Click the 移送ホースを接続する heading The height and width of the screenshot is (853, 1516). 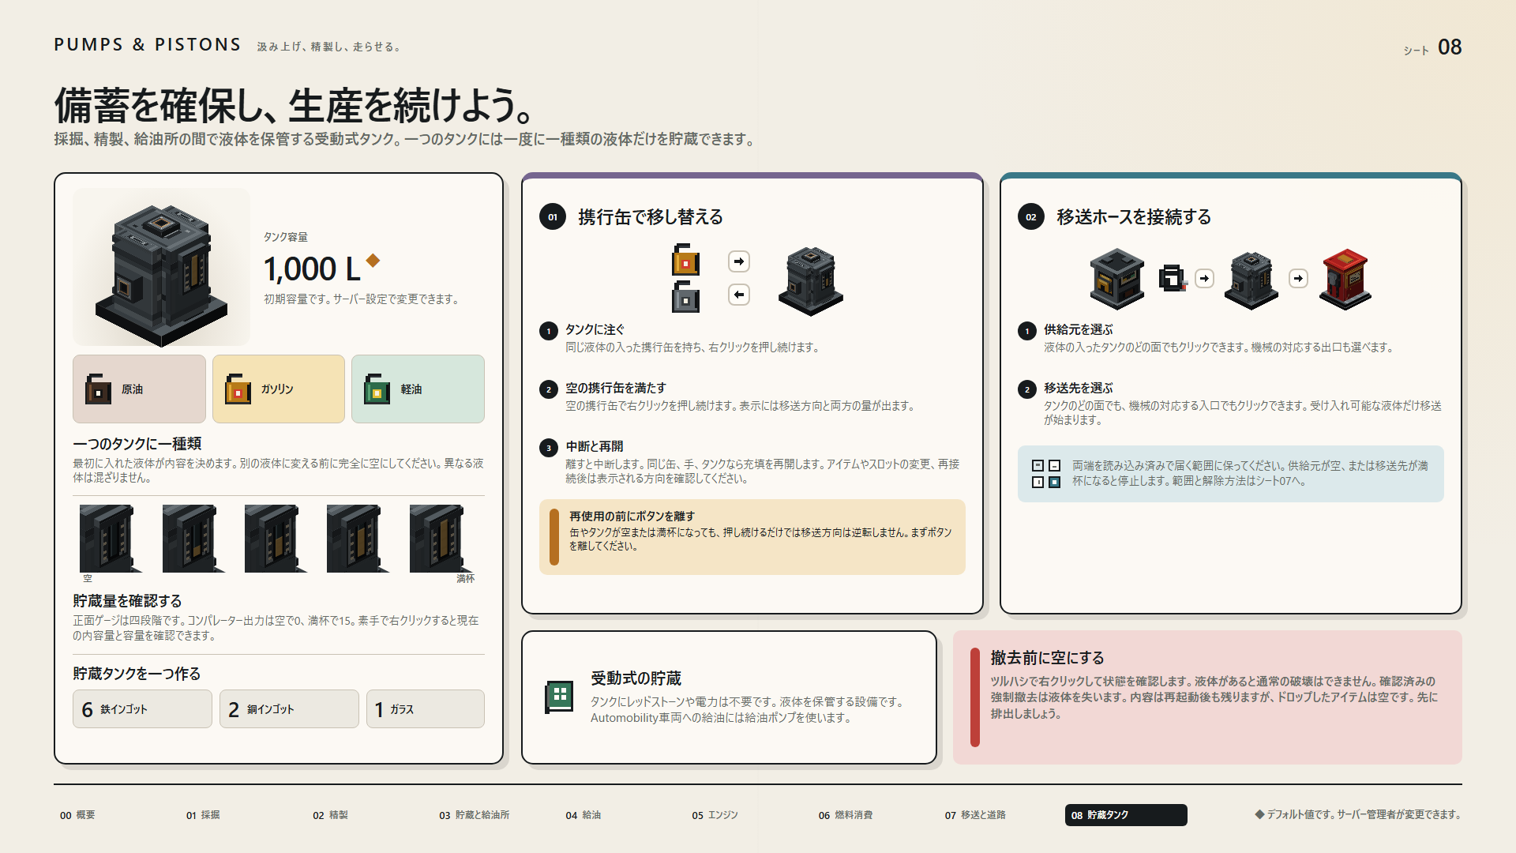click(1134, 217)
